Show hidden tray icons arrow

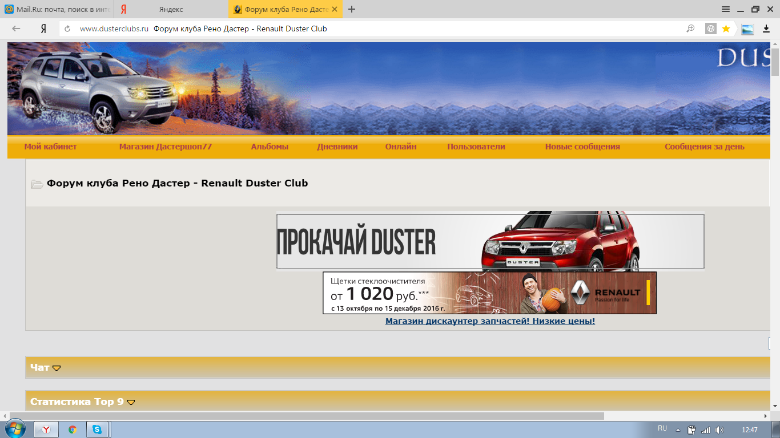(678, 430)
